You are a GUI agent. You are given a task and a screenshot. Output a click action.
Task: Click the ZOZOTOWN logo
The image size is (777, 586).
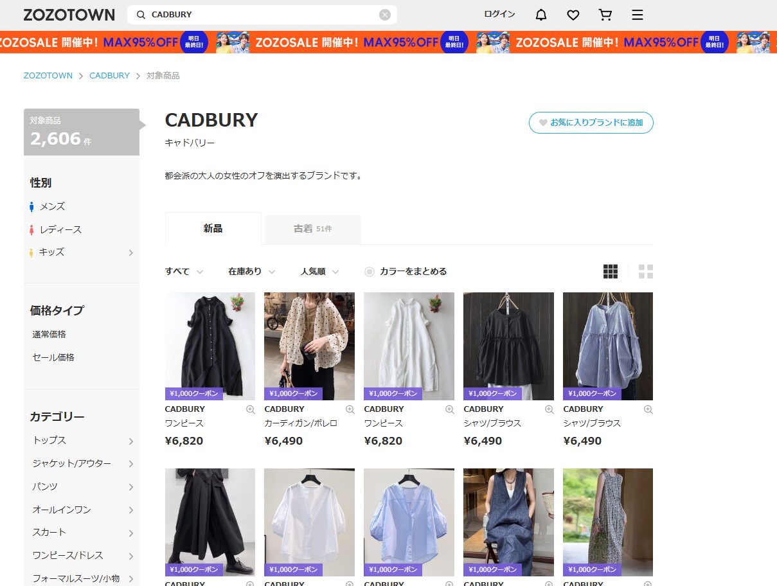point(69,15)
